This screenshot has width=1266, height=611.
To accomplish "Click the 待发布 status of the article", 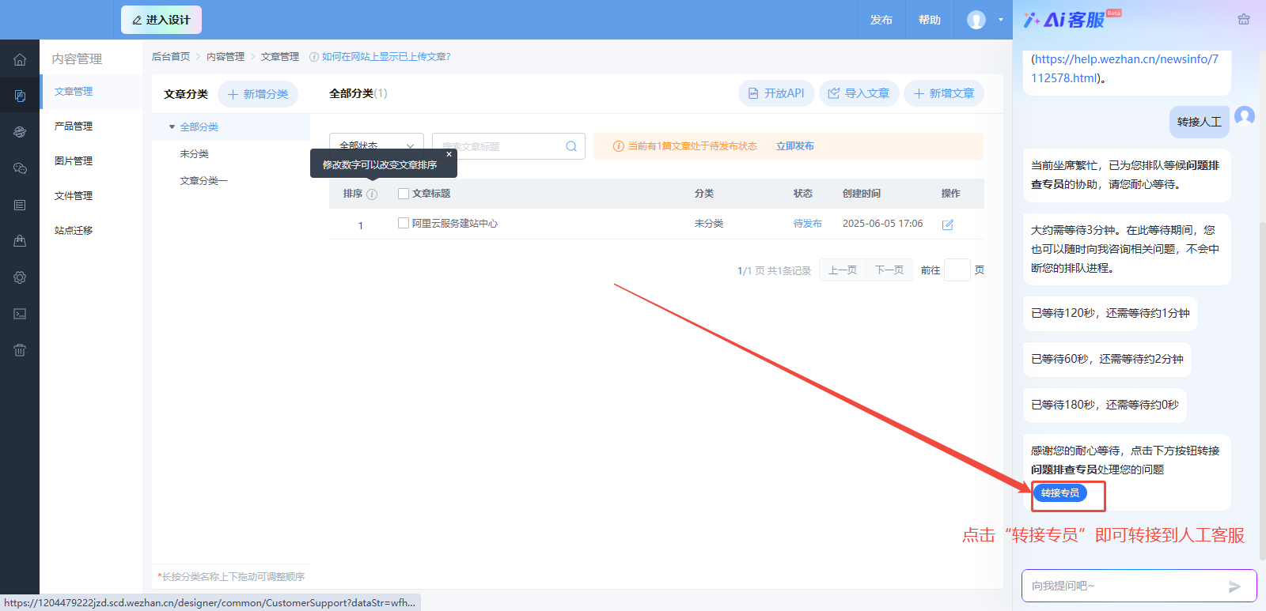I will (x=808, y=224).
